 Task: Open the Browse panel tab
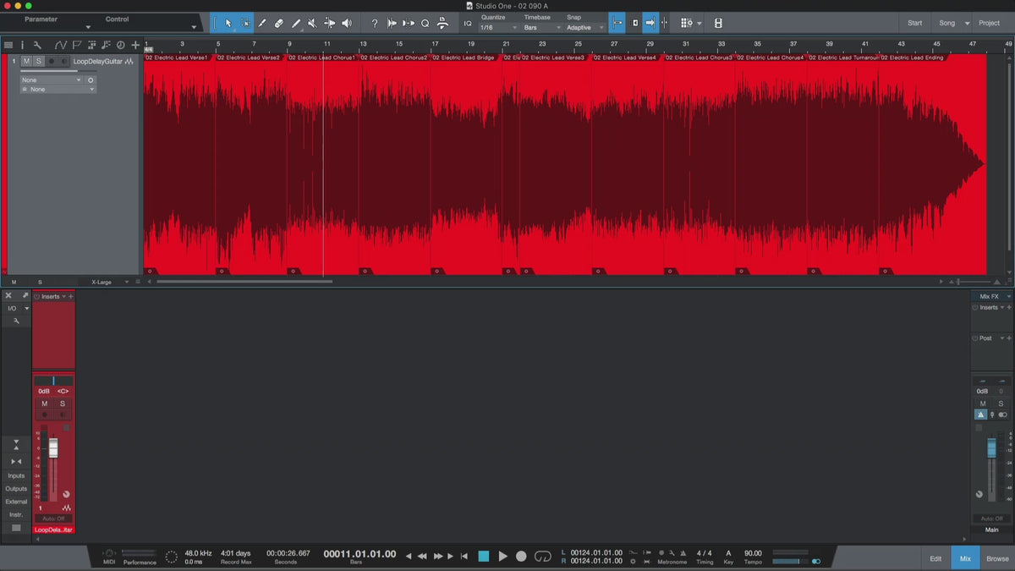997,558
